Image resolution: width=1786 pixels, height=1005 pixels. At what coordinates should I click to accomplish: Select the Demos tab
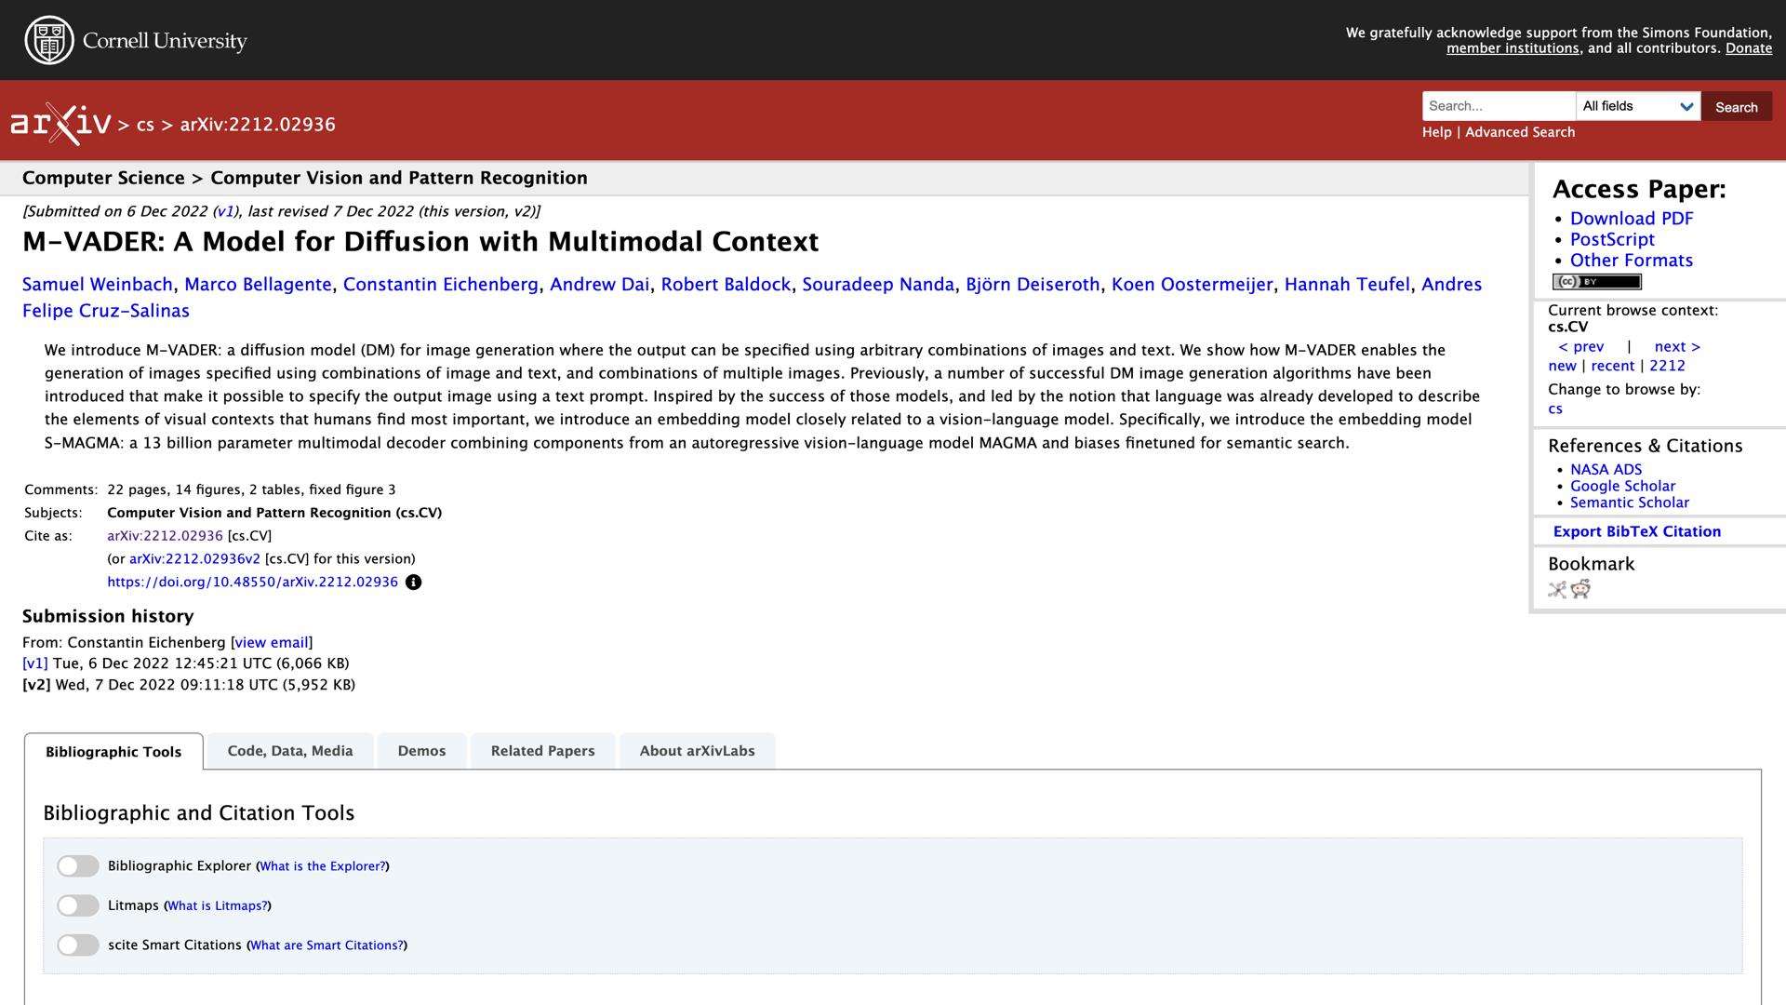point(421,751)
